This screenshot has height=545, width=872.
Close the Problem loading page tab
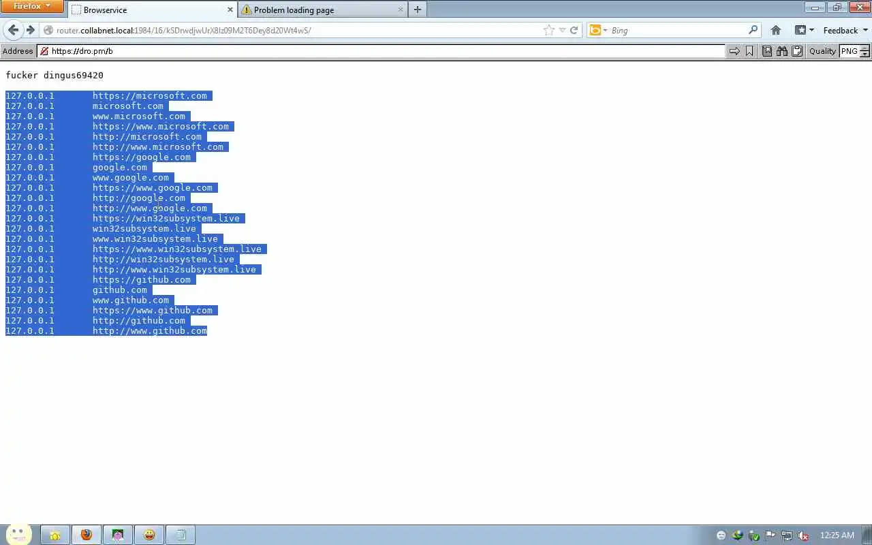tap(401, 10)
